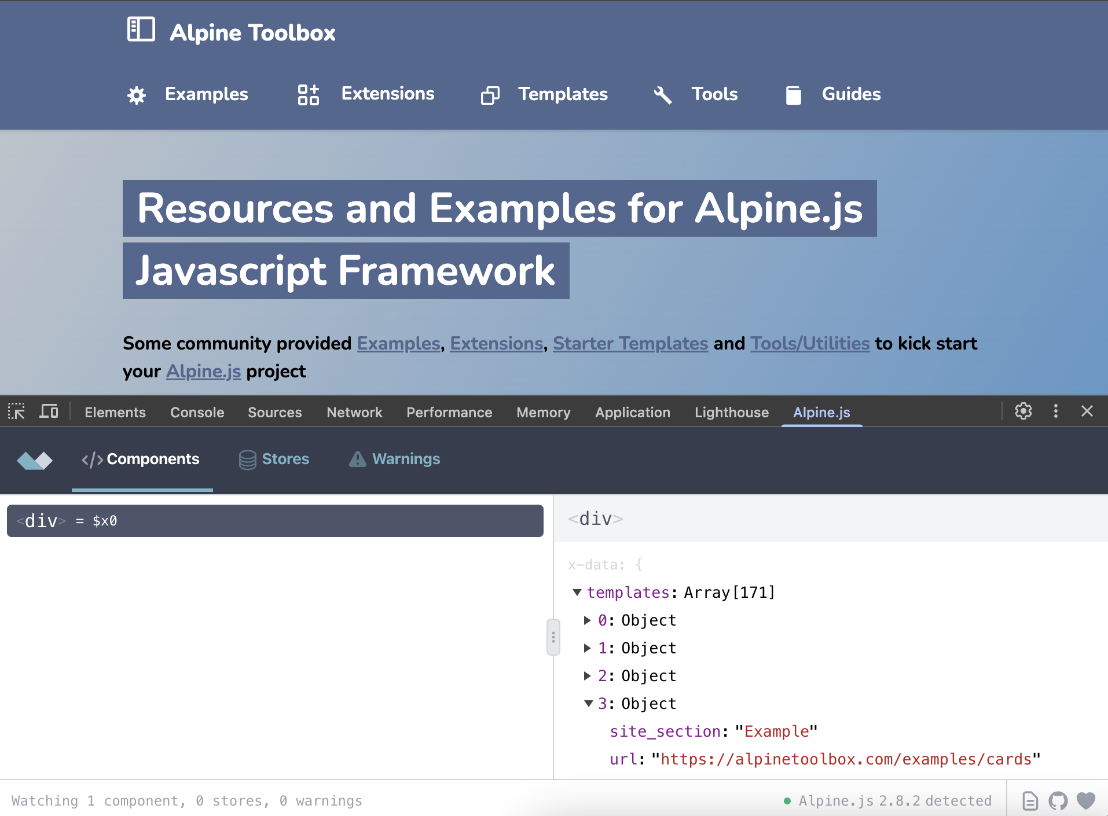This screenshot has width=1108, height=816.
Task: Go to Guides in navigation
Action: pos(851,94)
